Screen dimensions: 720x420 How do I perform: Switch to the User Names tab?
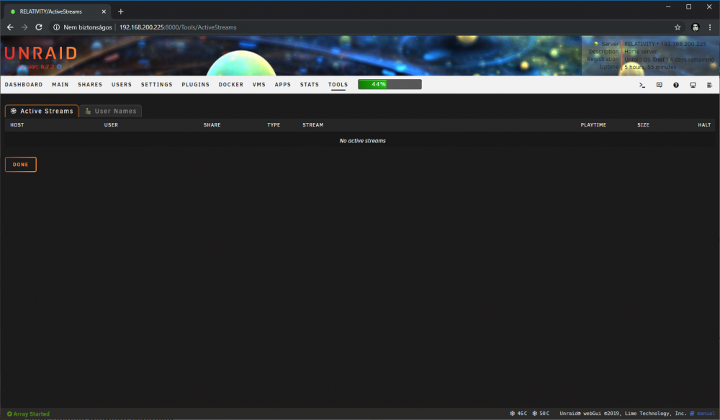[111, 111]
